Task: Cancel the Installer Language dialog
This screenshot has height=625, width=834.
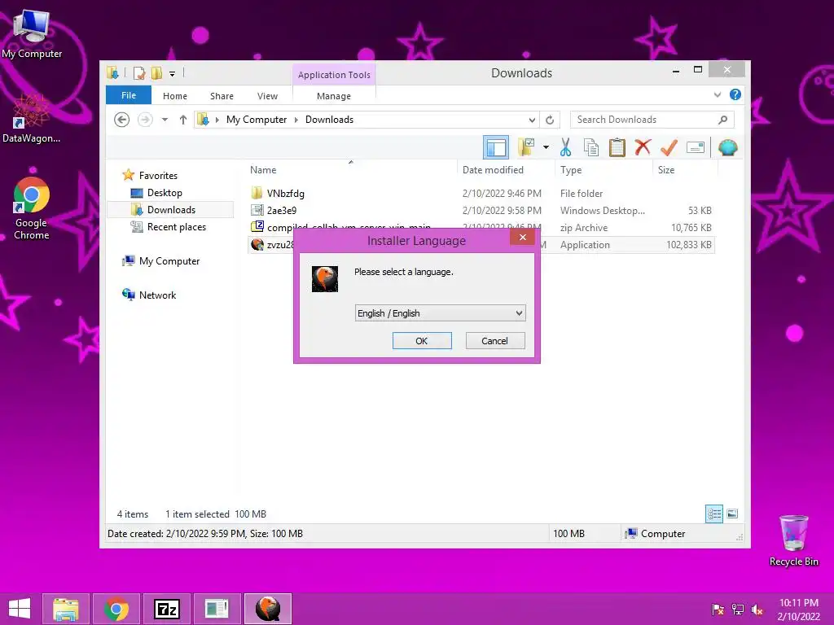Action: (494, 341)
